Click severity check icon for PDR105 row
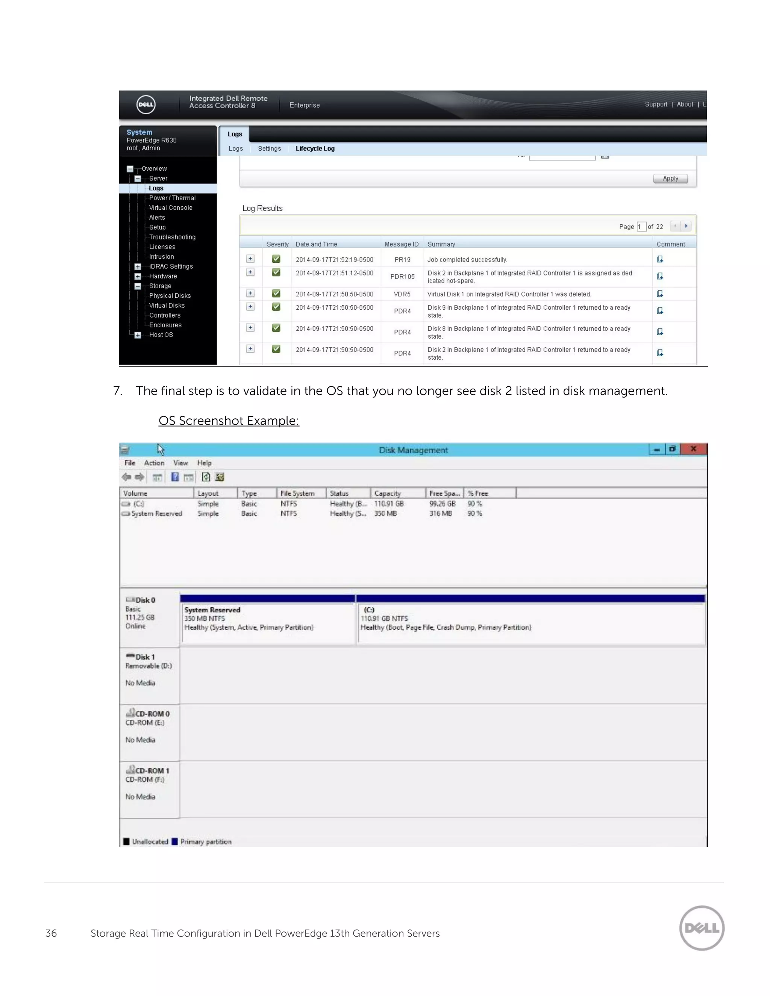Screen dimensions: 770x996 (x=276, y=272)
